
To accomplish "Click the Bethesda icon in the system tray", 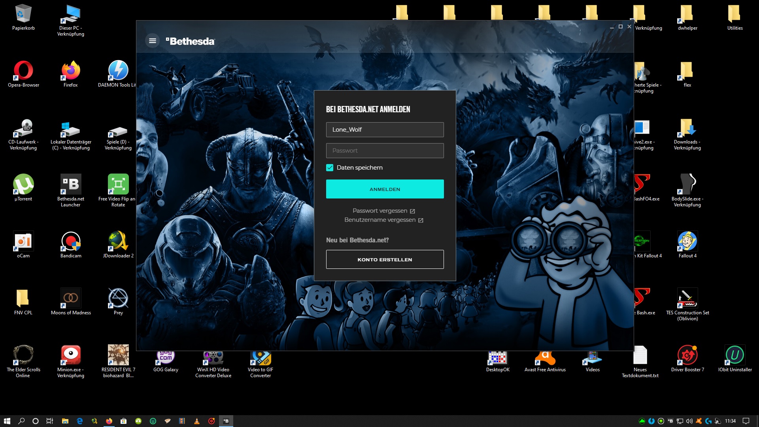I will tap(670, 421).
